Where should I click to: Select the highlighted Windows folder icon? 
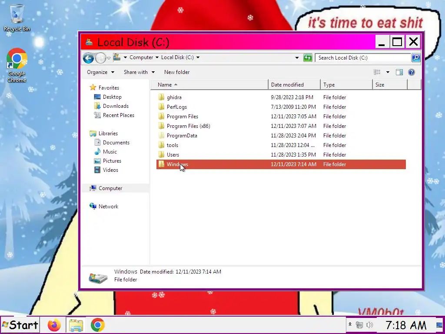point(161,164)
